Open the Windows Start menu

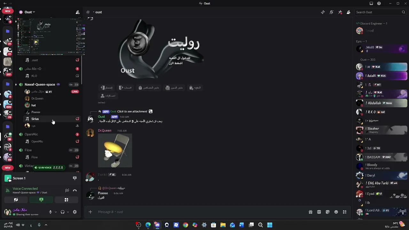pos(270,225)
